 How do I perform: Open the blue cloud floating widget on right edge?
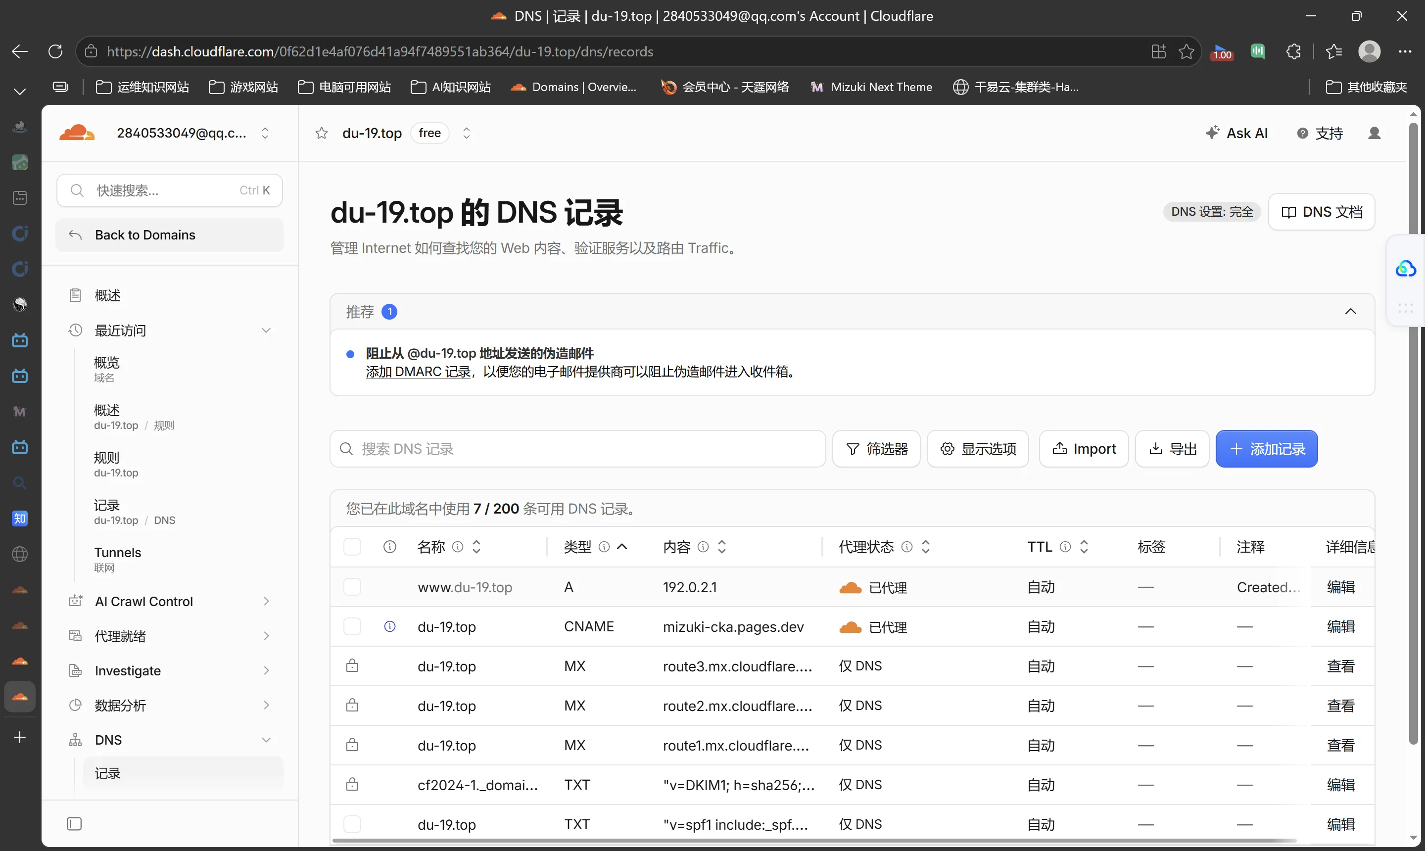click(x=1405, y=268)
